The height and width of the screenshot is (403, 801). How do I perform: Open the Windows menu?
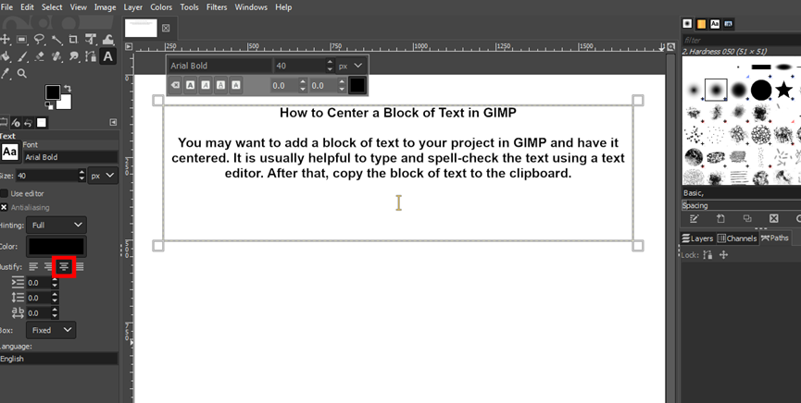click(x=251, y=7)
